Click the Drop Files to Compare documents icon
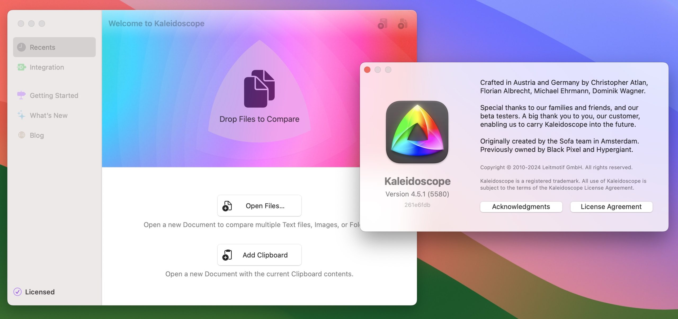The image size is (678, 319). 259,89
